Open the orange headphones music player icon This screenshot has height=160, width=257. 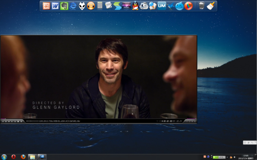tap(91, 6)
